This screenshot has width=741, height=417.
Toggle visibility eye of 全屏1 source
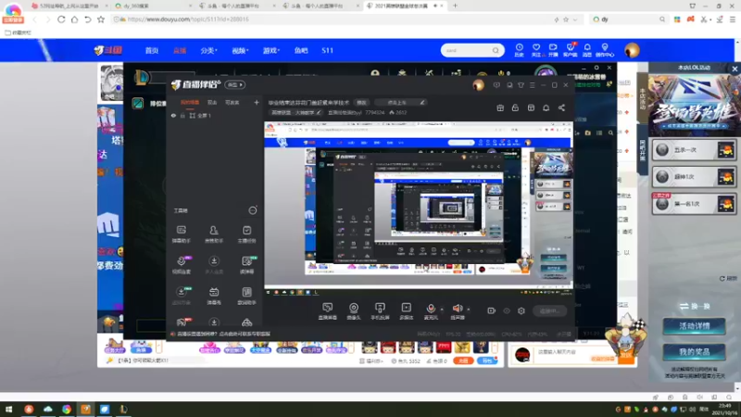coord(173,115)
